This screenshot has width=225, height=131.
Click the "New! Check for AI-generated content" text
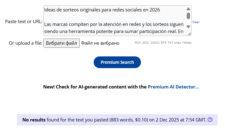tap(95, 87)
